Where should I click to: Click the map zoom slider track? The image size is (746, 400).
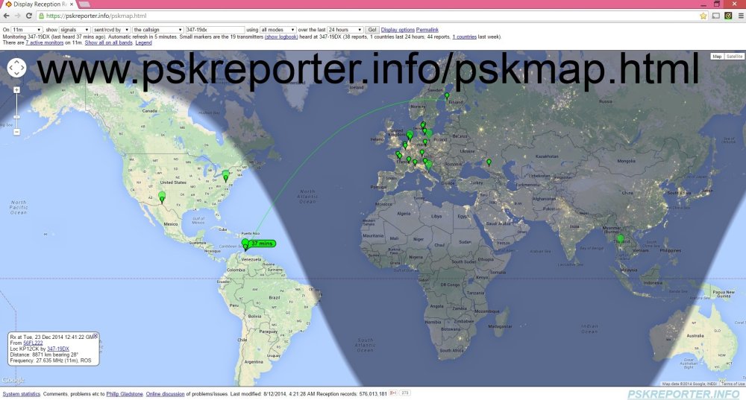click(16, 111)
